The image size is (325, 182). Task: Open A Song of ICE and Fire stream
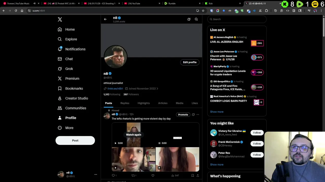(237, 86)
